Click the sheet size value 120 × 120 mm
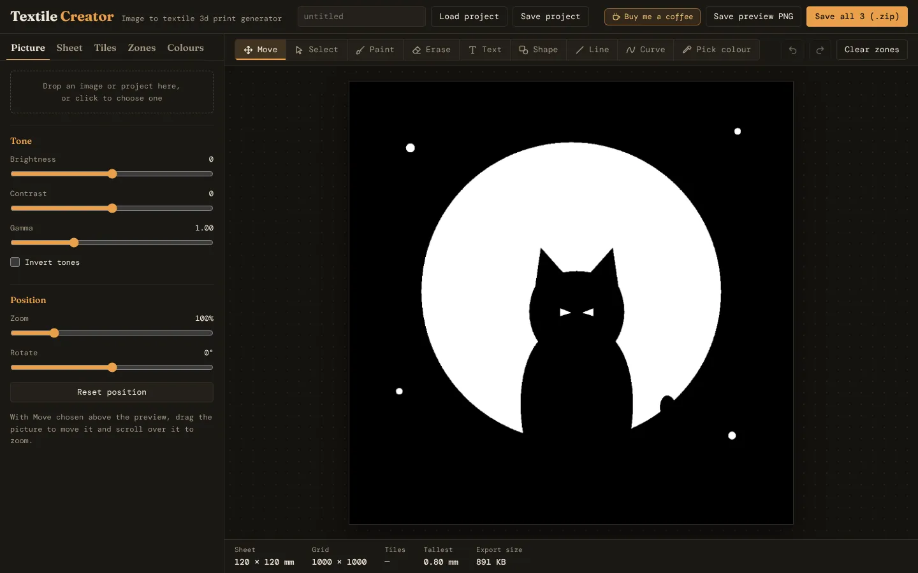 pos(265,562)
